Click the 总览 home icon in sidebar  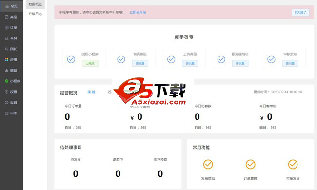point(7,6)
